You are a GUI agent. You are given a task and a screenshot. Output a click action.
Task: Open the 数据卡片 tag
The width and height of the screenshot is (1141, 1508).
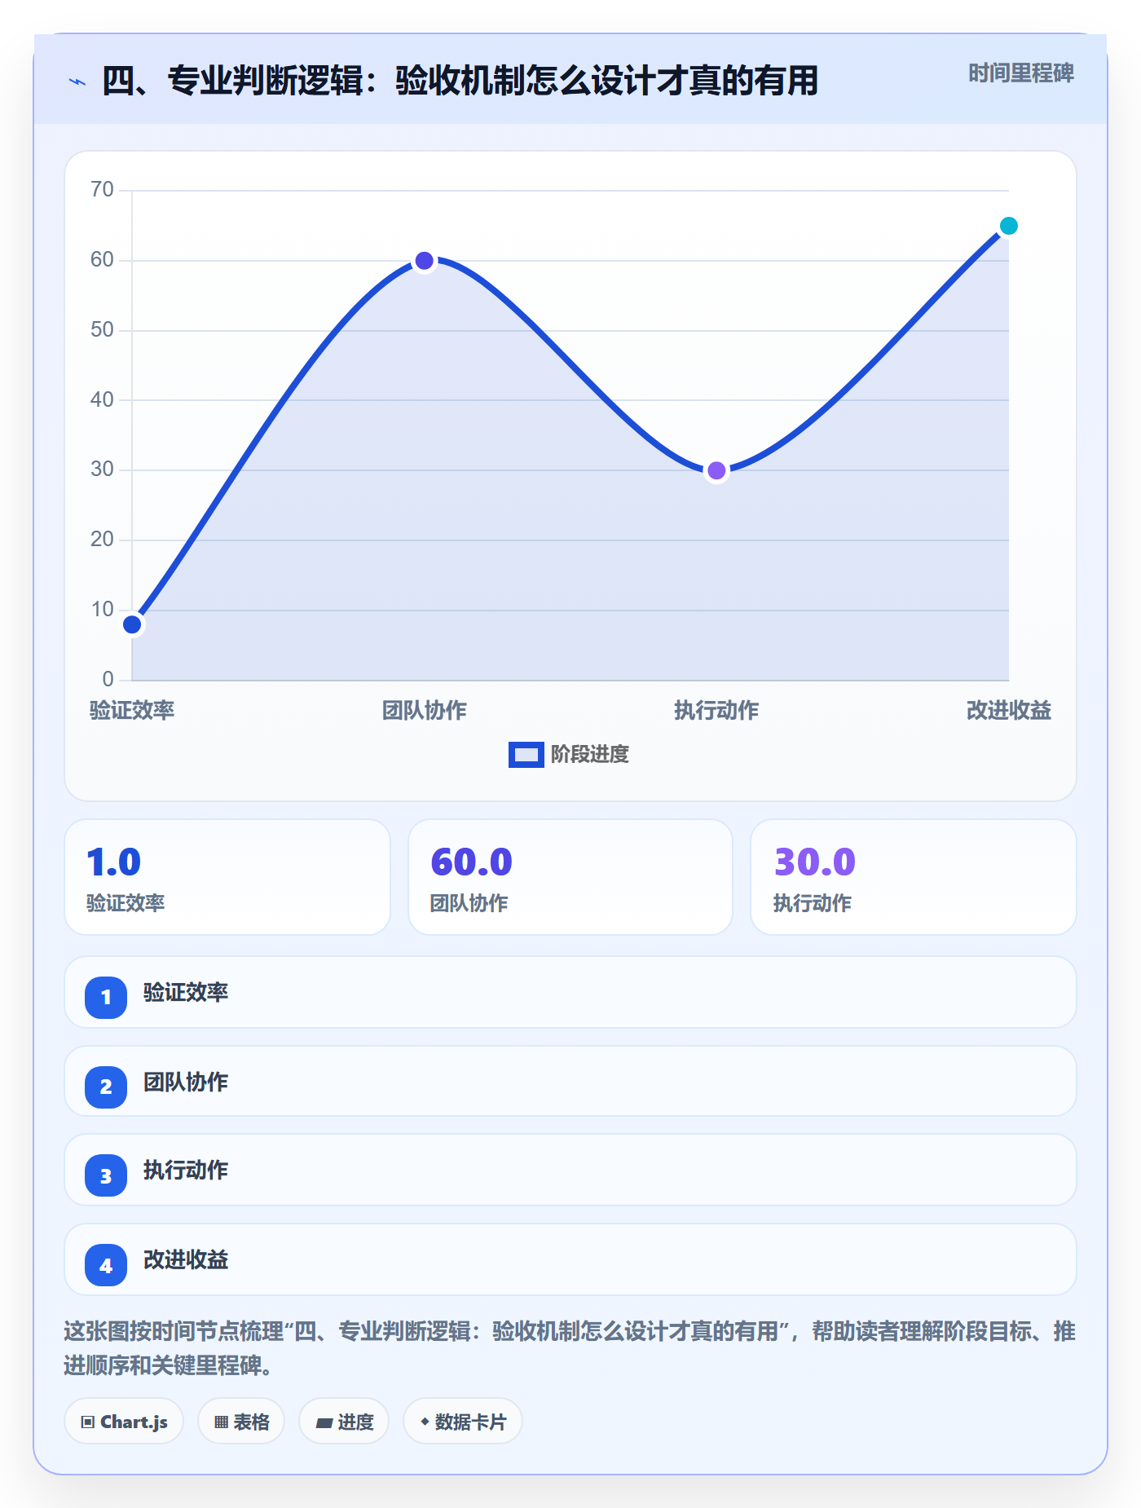(x=463, y=1422)
